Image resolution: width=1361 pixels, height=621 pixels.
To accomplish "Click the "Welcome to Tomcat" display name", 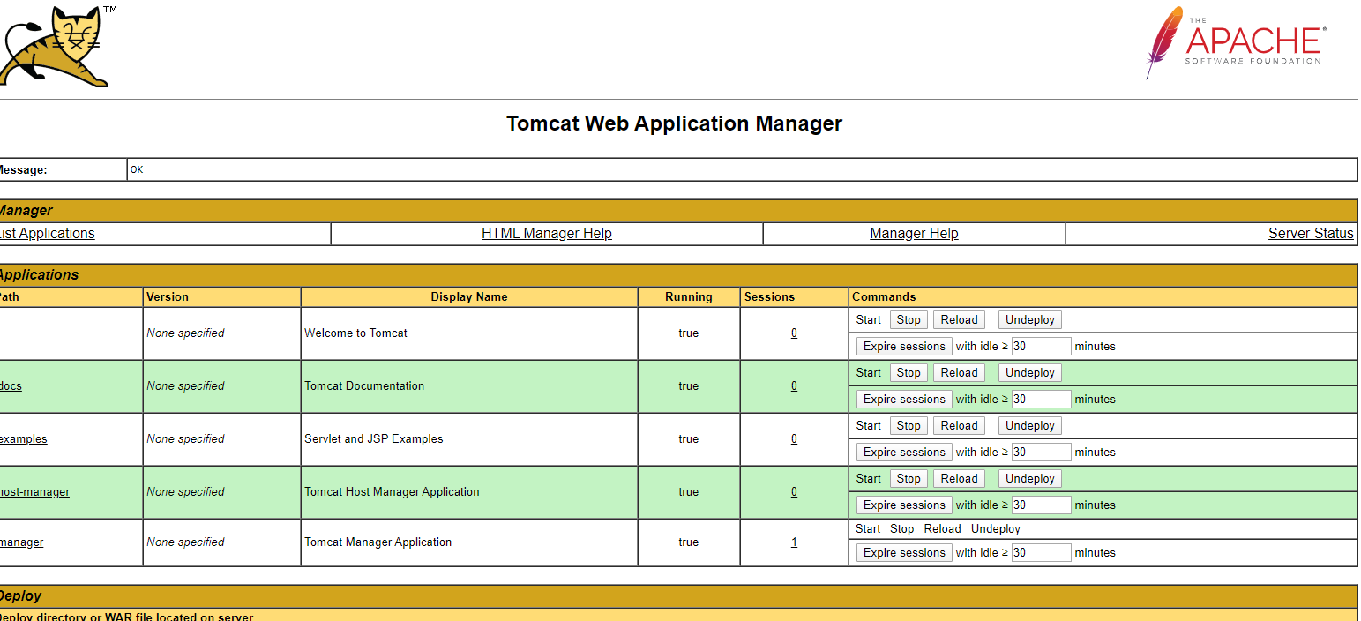I will [356, 333].
